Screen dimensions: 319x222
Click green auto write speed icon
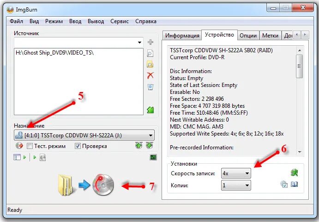click(x=294, y=173)
